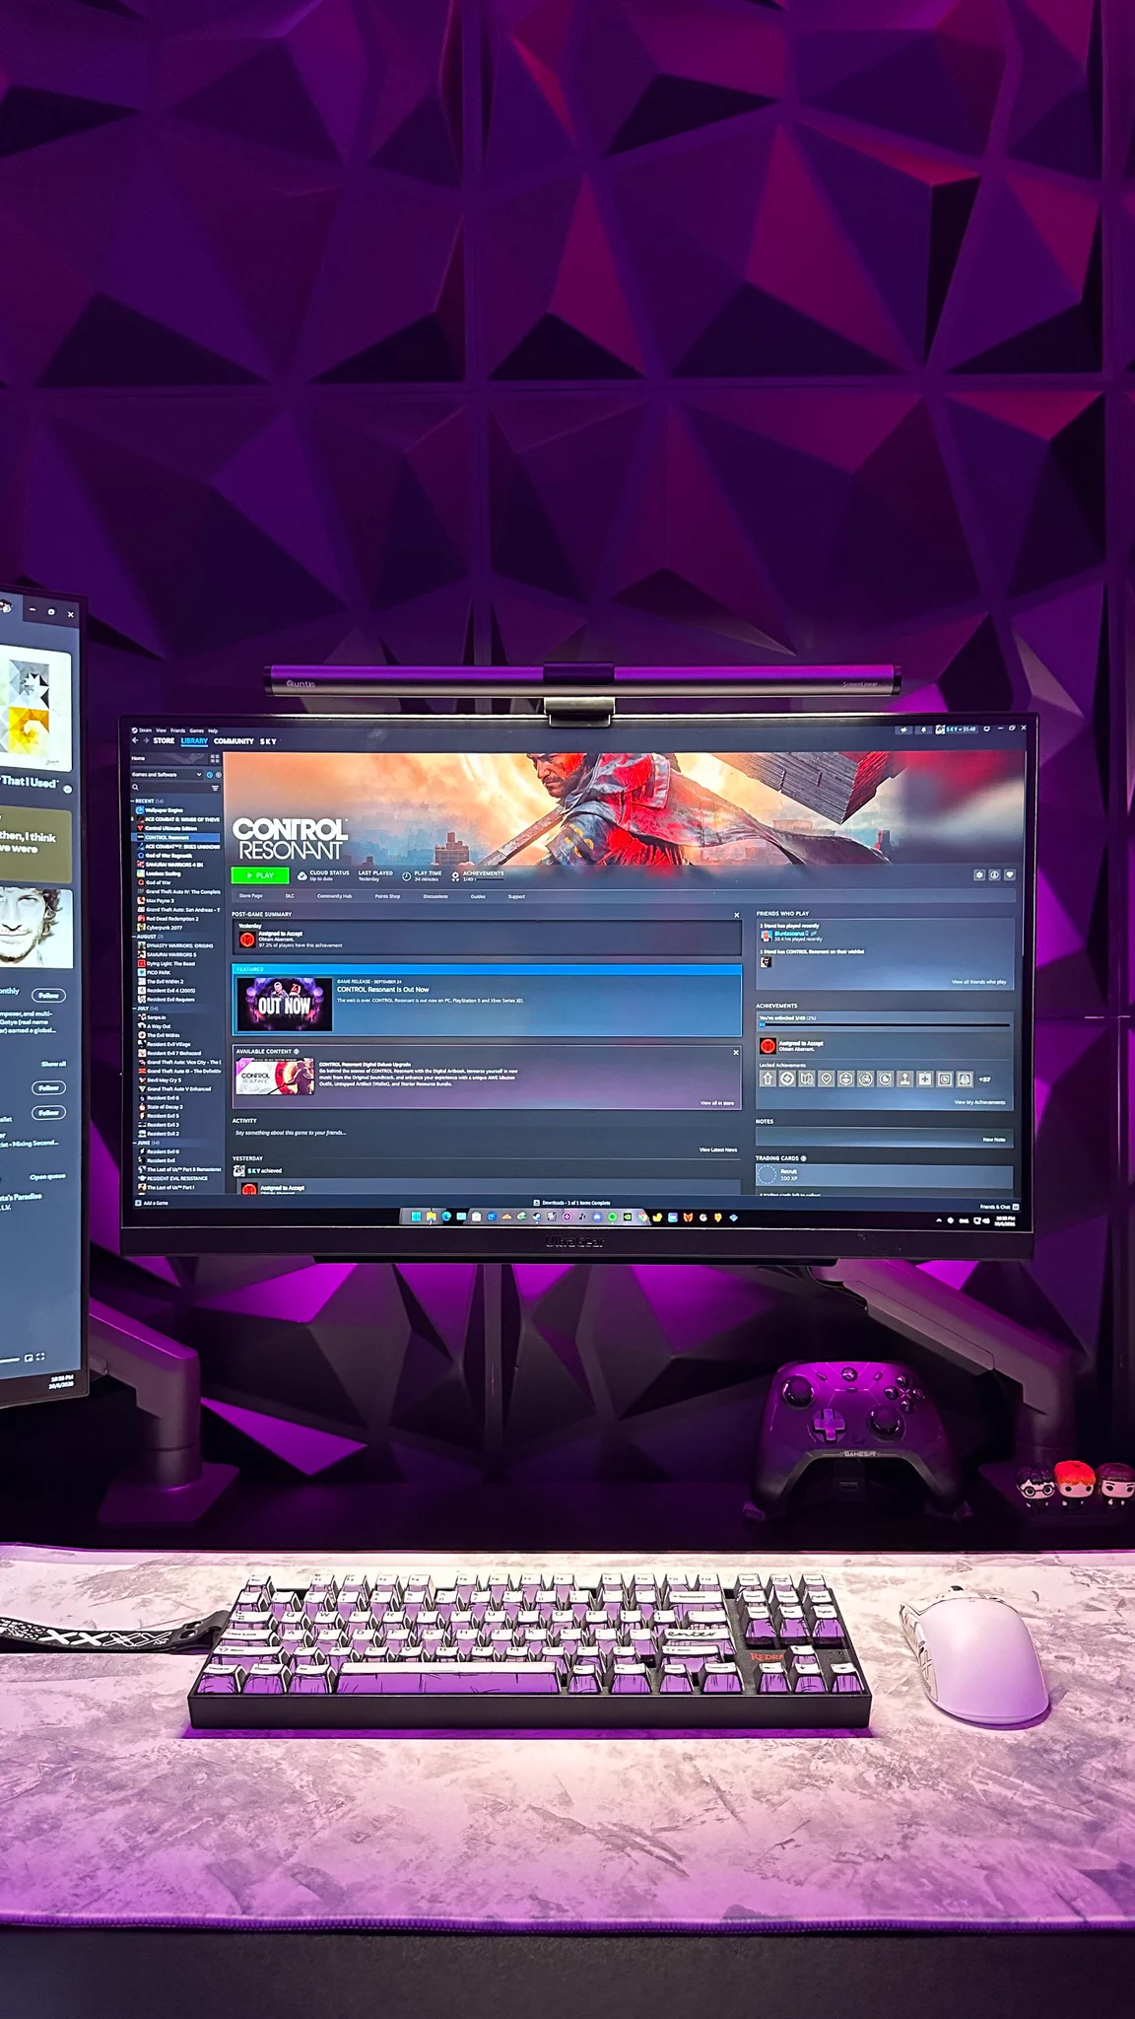Toggle the recent-activity clock sort icon
Image resolution: width=1135 pixels, height=2019 pixels.
210,775
